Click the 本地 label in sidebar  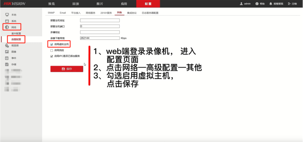pyautogui.click(x=14, y=15)
